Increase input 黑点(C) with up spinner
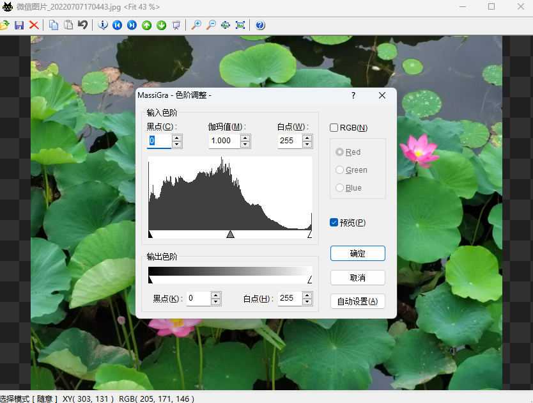 click(x=177, y=138)
